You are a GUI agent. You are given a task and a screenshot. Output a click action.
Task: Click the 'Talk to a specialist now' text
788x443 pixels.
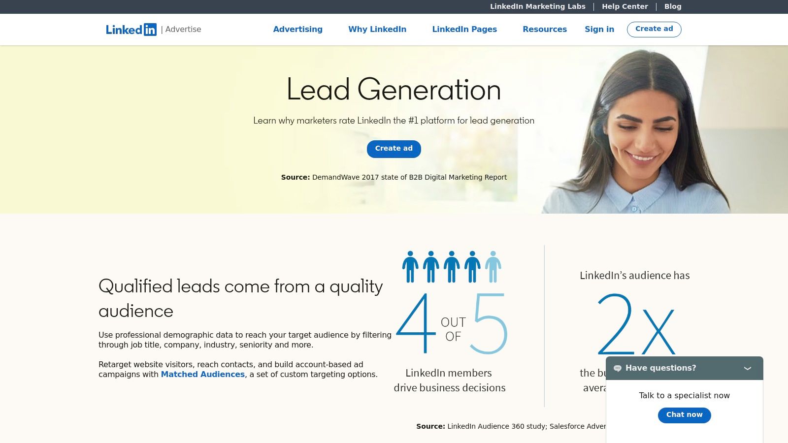685,395
